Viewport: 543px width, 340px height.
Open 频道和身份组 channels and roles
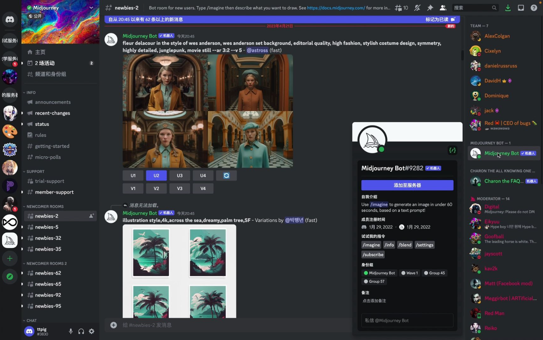(60, 74)
